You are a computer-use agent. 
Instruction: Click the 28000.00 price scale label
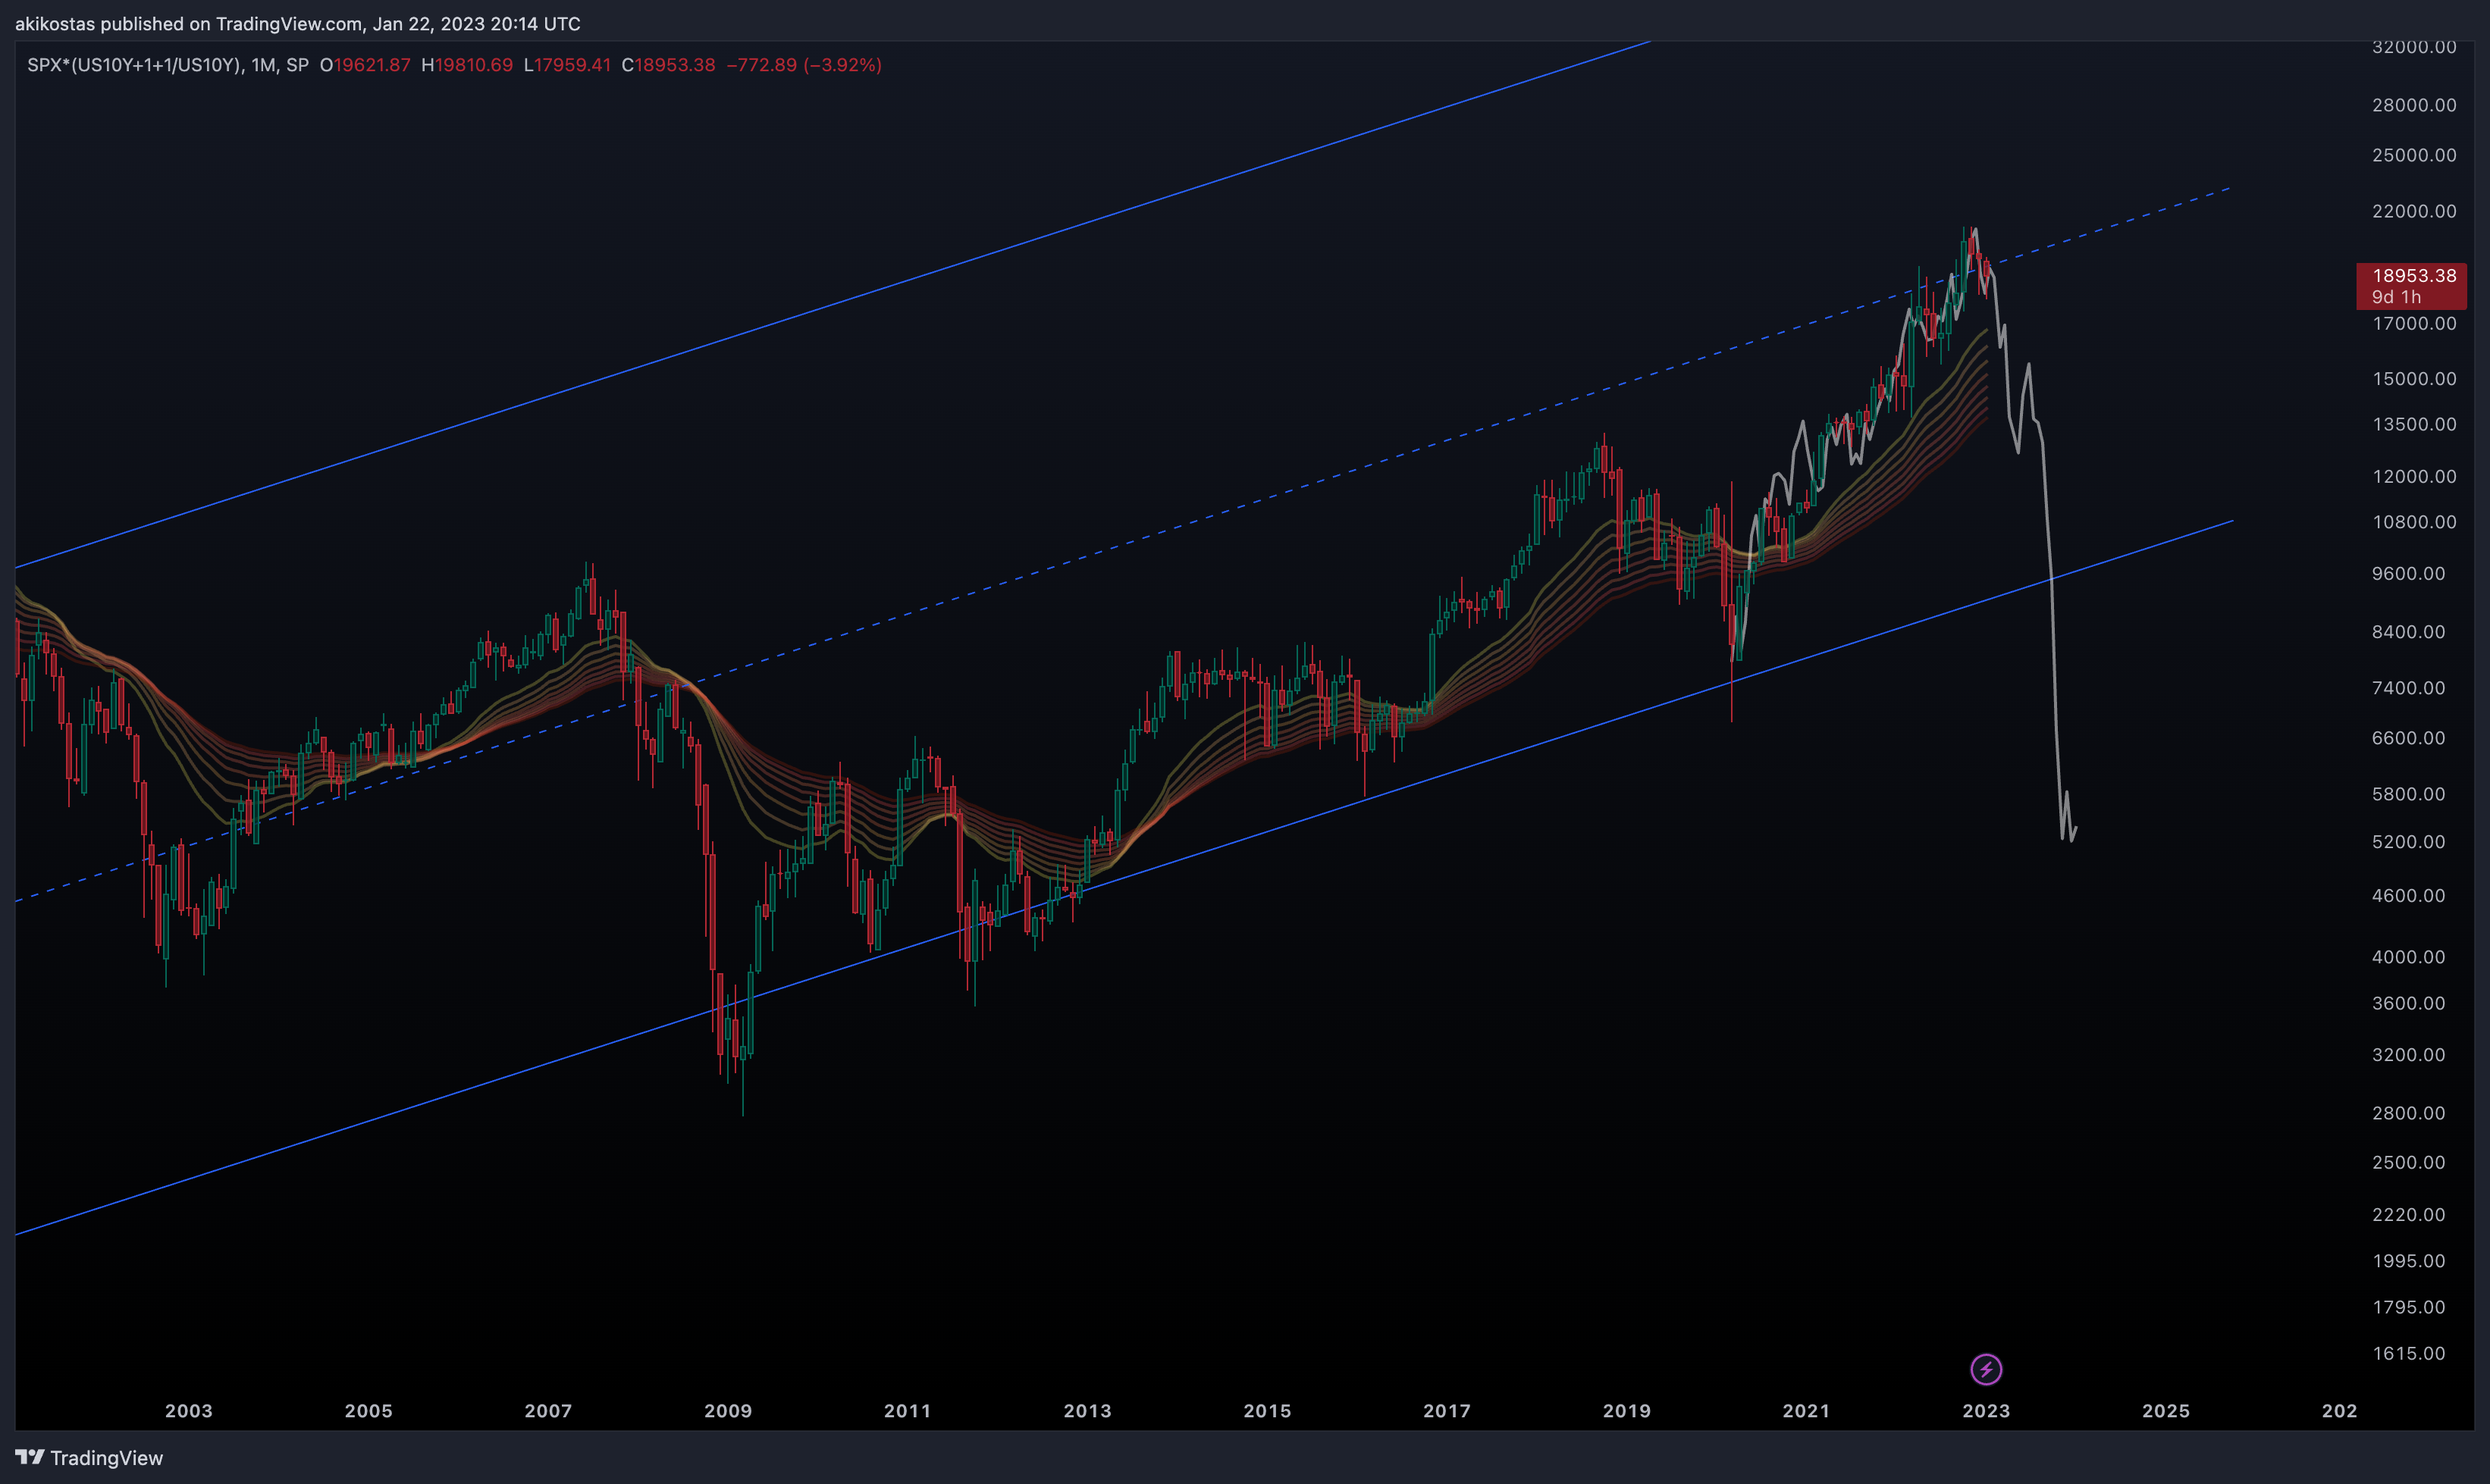point(2414,105)
